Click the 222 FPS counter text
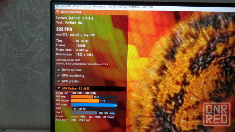The width and height of the screenshot is (235, 132). pyautogui.click(x=64, y=29)
